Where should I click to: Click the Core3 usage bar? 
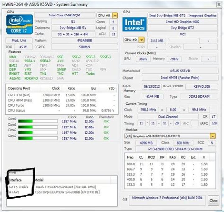38,138
